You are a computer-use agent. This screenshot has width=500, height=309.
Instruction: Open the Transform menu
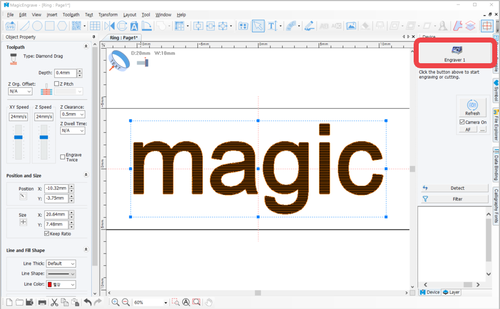click(x=108, y=15)
